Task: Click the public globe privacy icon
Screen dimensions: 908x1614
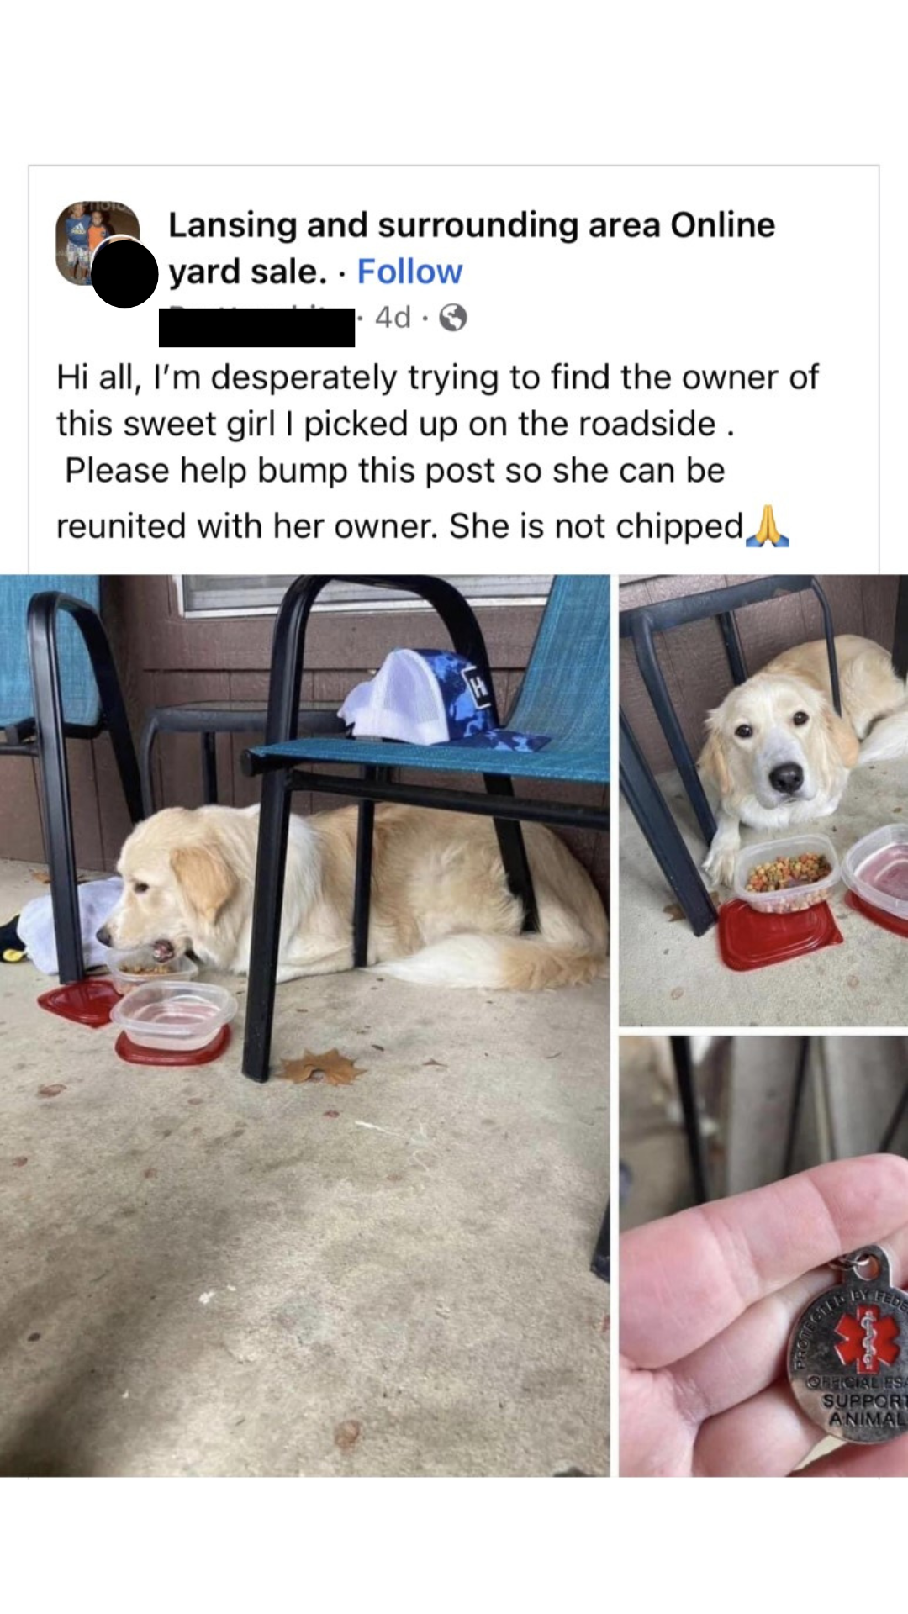Action: [x=453, y=318]
